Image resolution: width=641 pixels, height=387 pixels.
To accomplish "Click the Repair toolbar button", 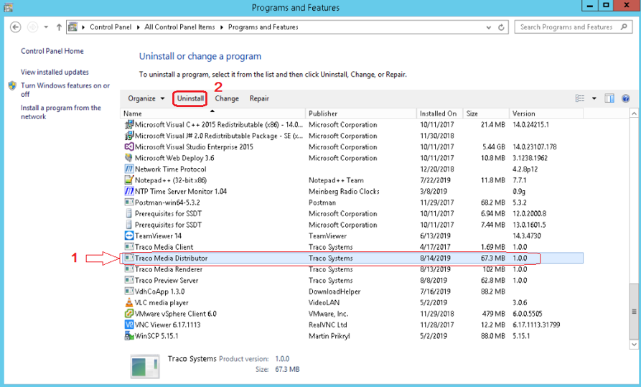I will click(259, 98).
